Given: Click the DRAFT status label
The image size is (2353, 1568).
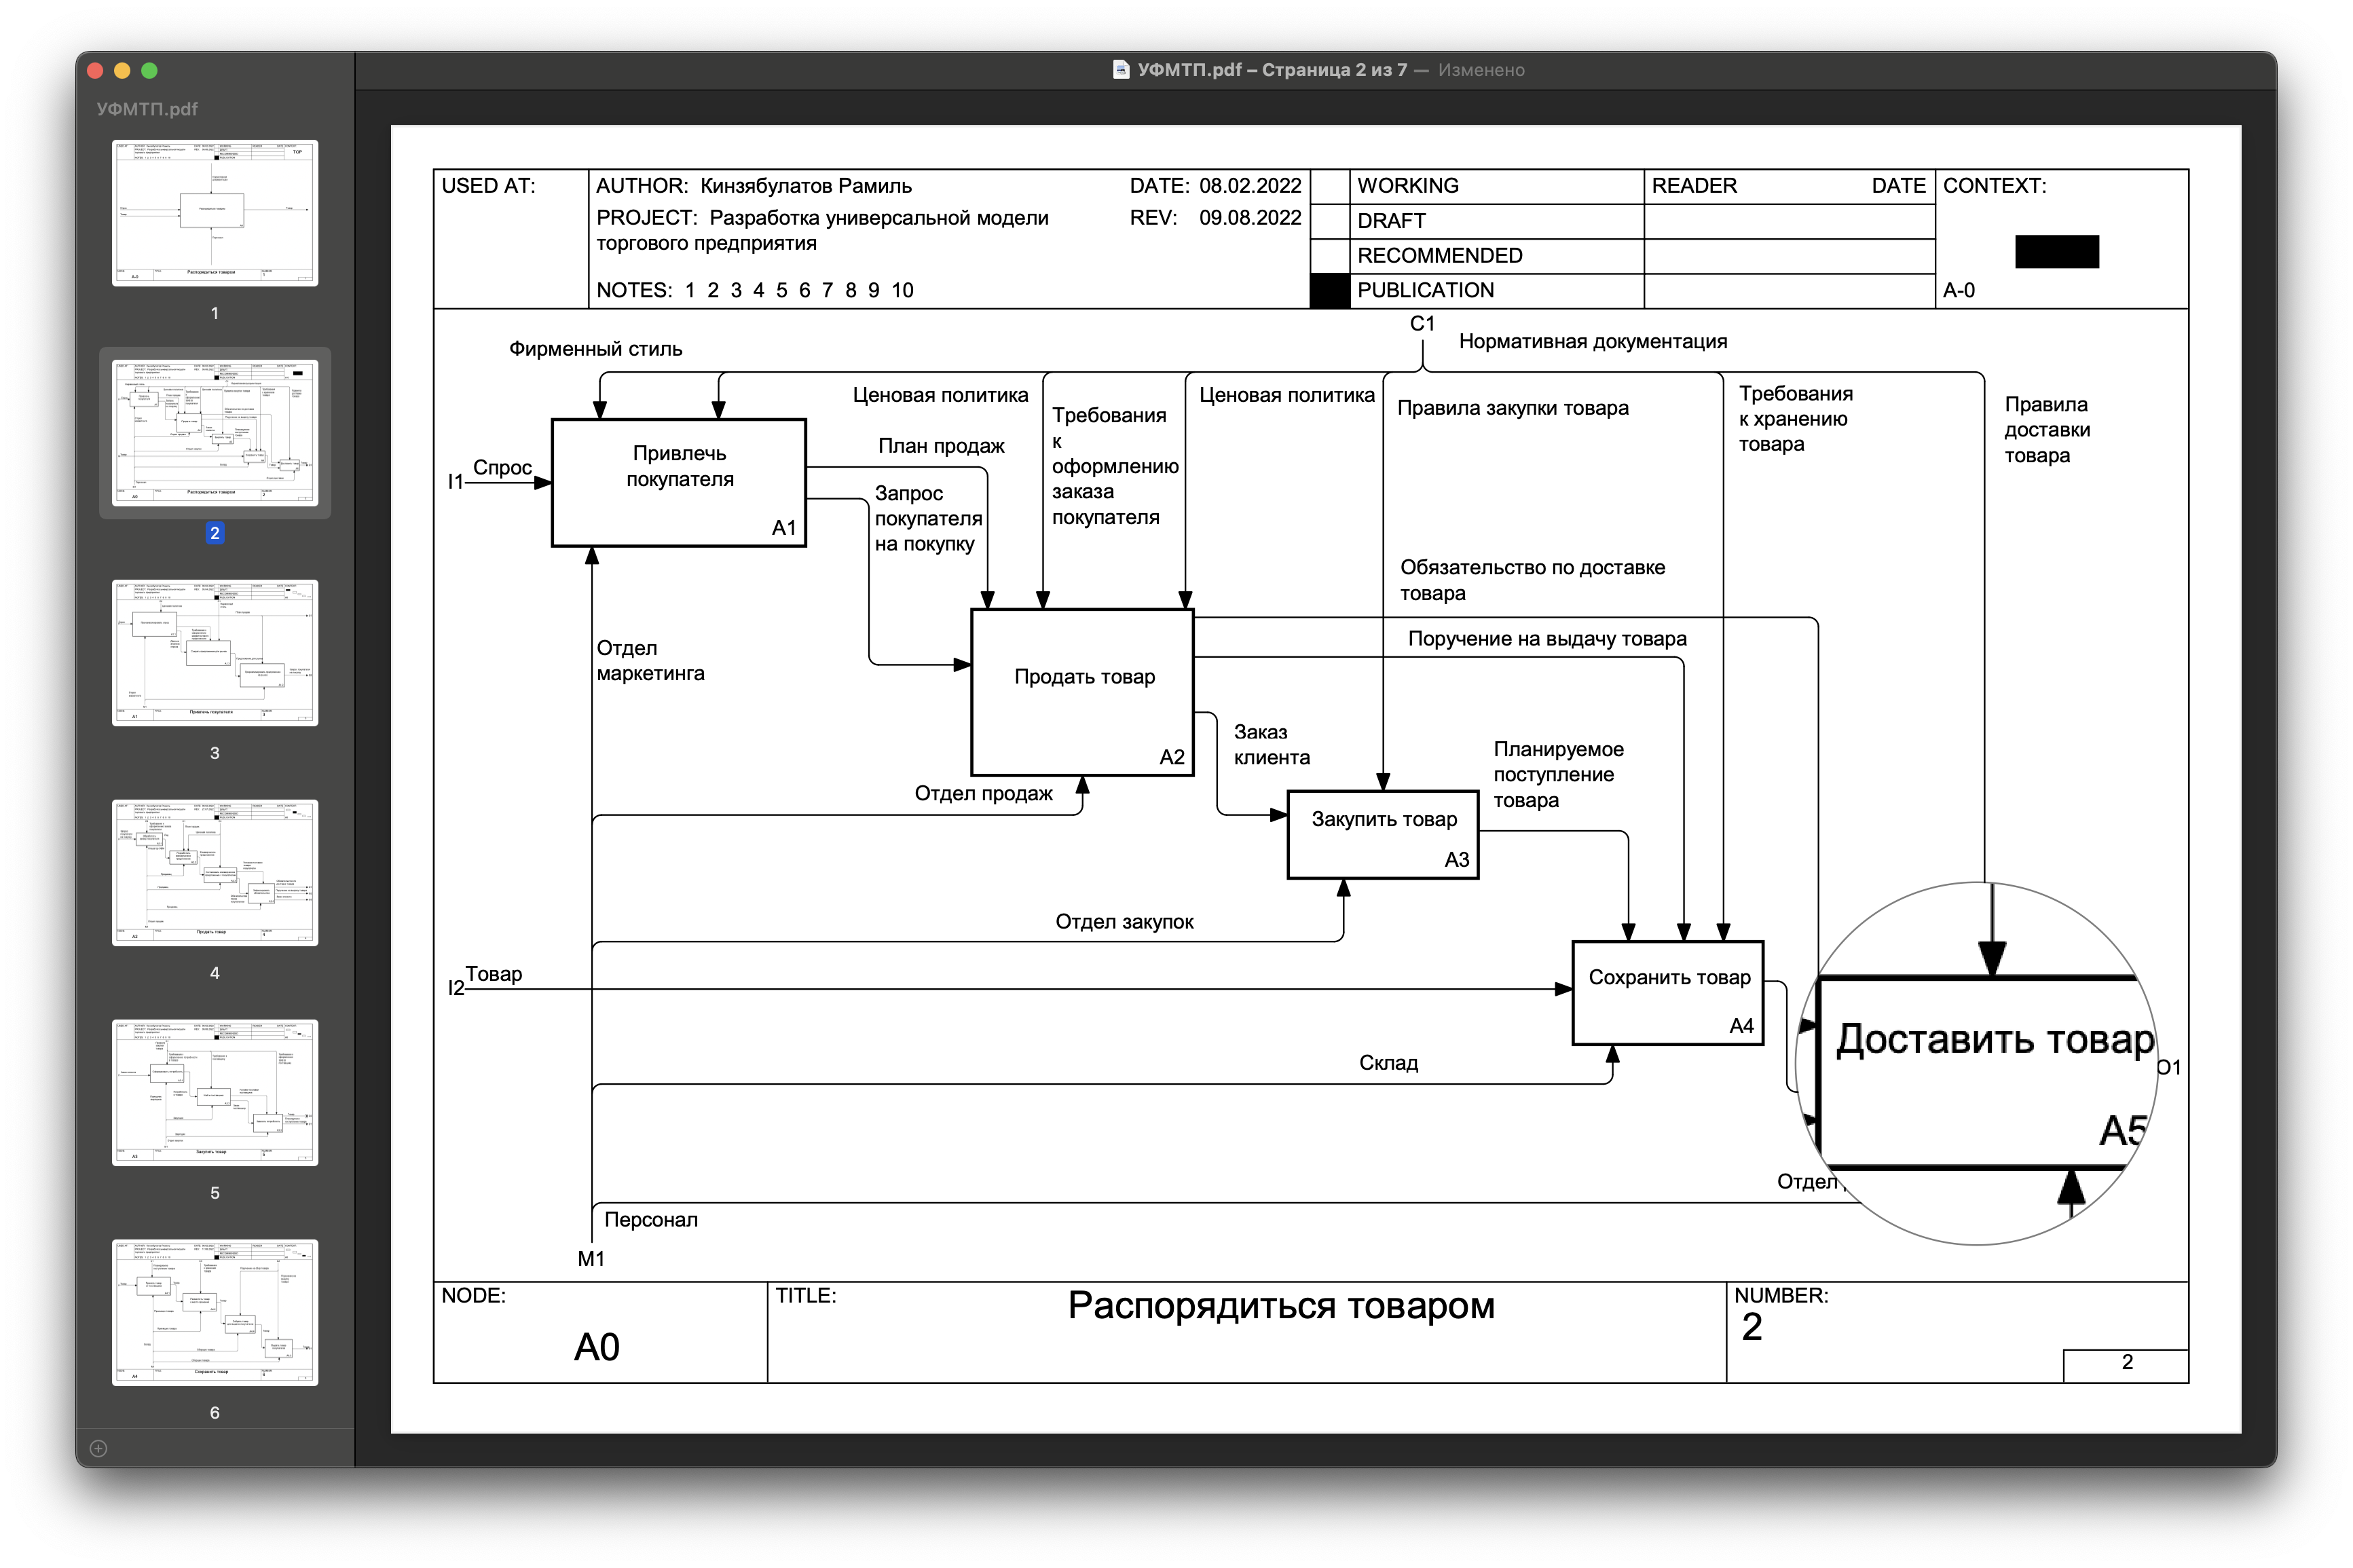Looking at the screenshot, I should coord(1391,221).
